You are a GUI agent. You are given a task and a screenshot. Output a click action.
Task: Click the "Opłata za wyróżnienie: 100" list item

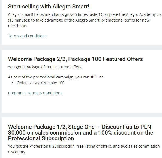coord(41,83)
